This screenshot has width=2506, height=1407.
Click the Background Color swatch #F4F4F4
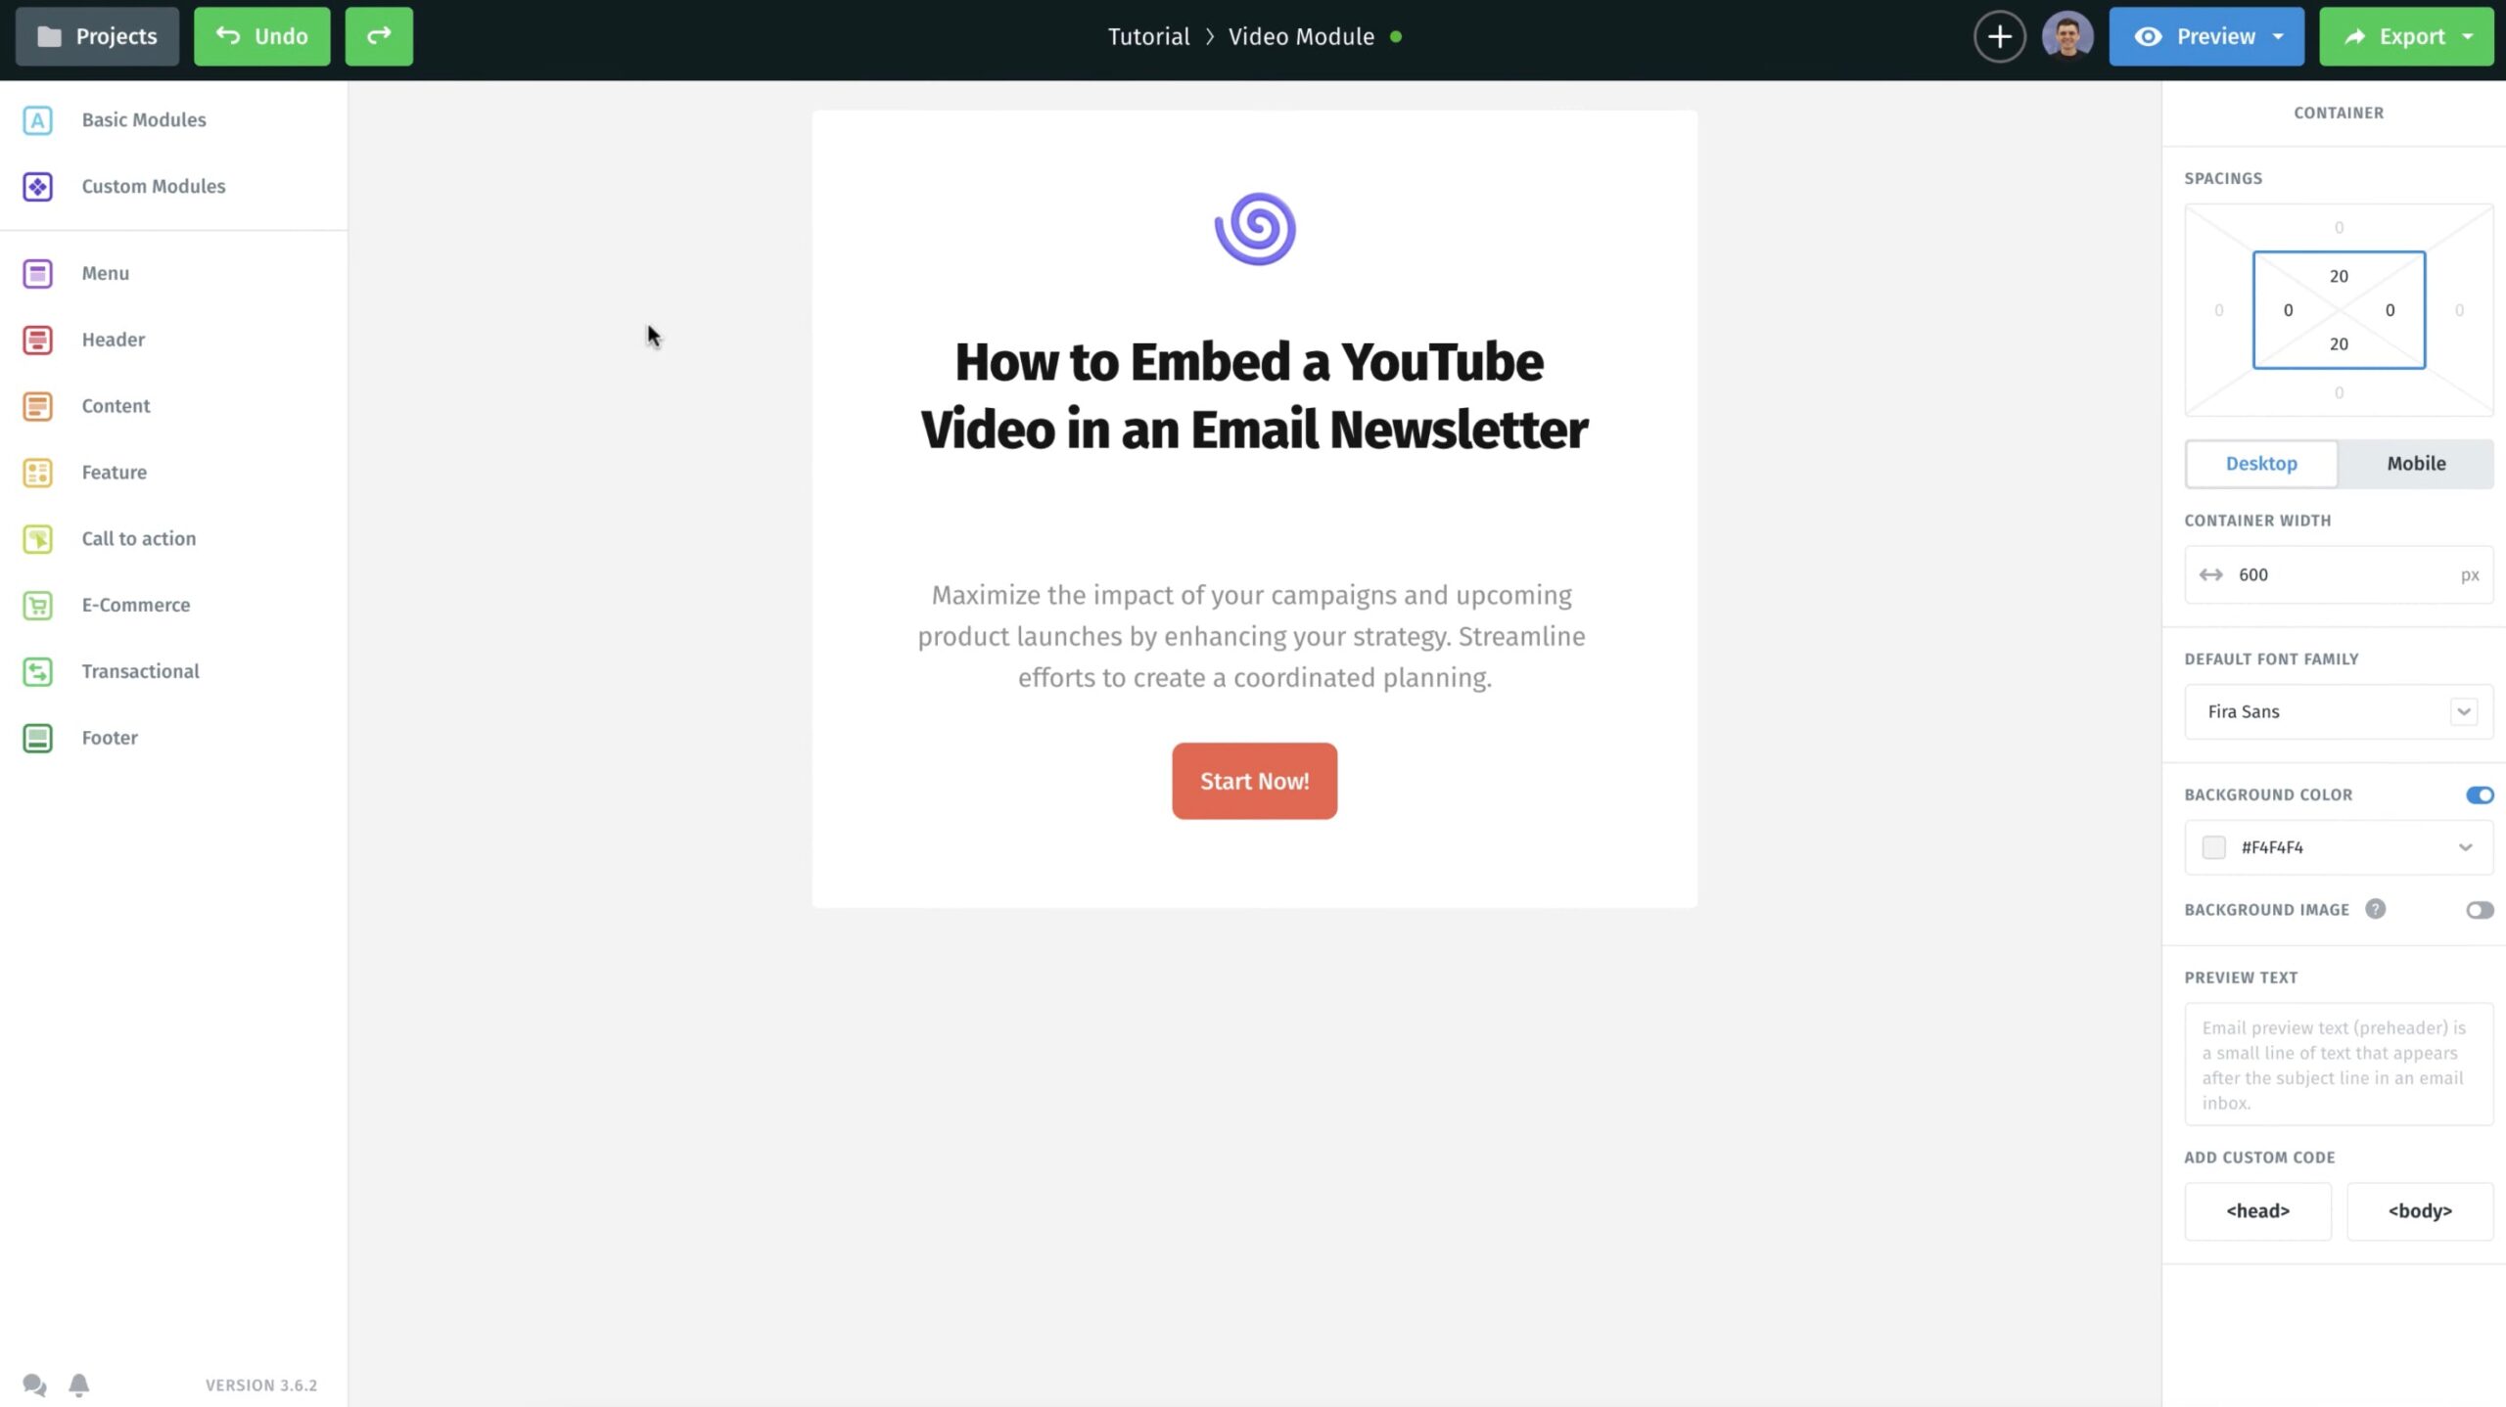[2213, 846]
